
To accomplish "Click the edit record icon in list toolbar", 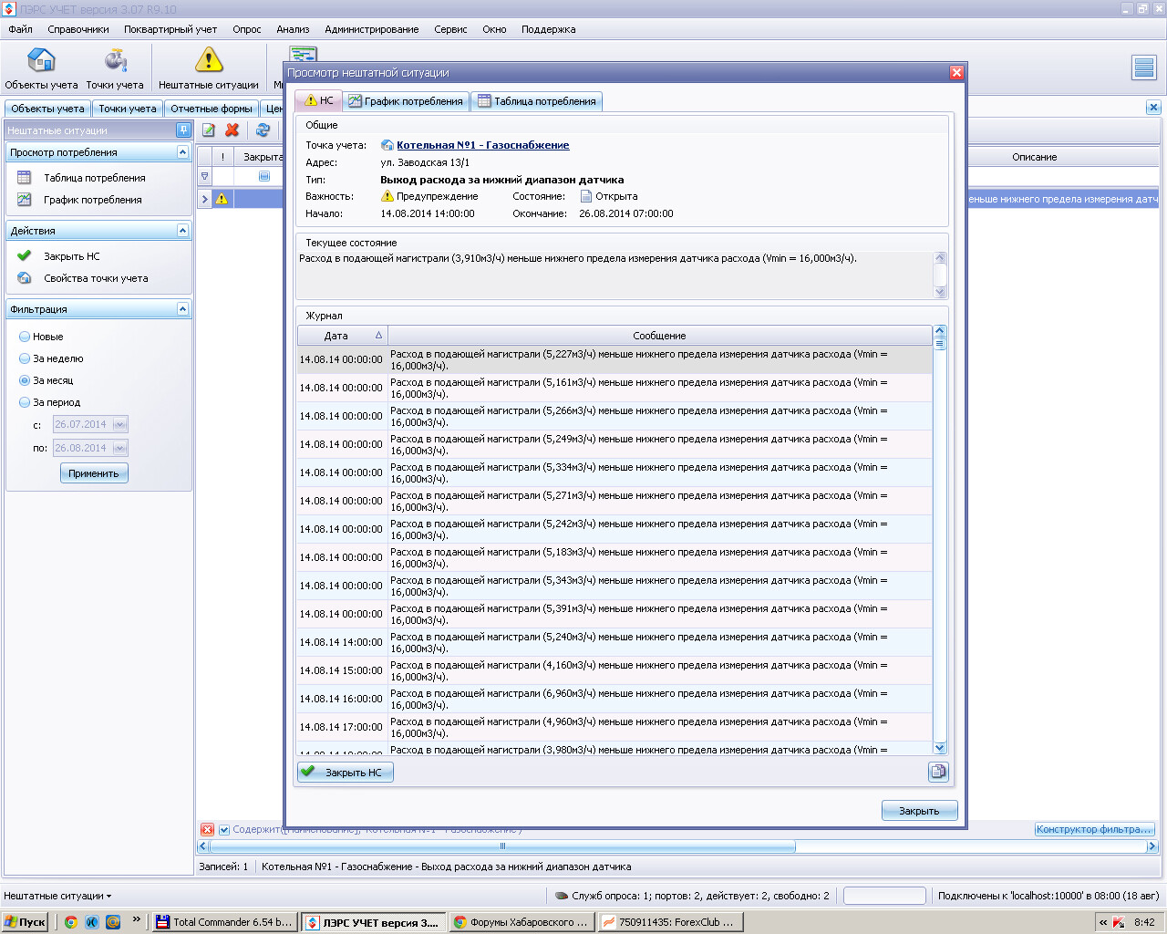I will click(209, 130).
